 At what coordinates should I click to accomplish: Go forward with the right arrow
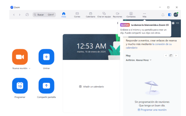pyautogui.click(x=20, y=15)
